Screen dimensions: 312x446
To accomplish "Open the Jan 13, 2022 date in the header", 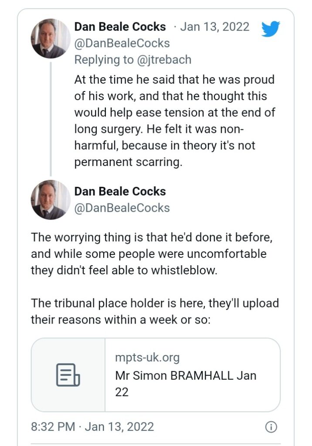I will [x=214, y=27].
